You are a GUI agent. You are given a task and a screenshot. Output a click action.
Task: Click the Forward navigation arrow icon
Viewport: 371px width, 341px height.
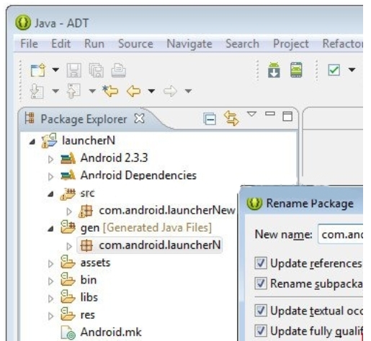[170, 91]
